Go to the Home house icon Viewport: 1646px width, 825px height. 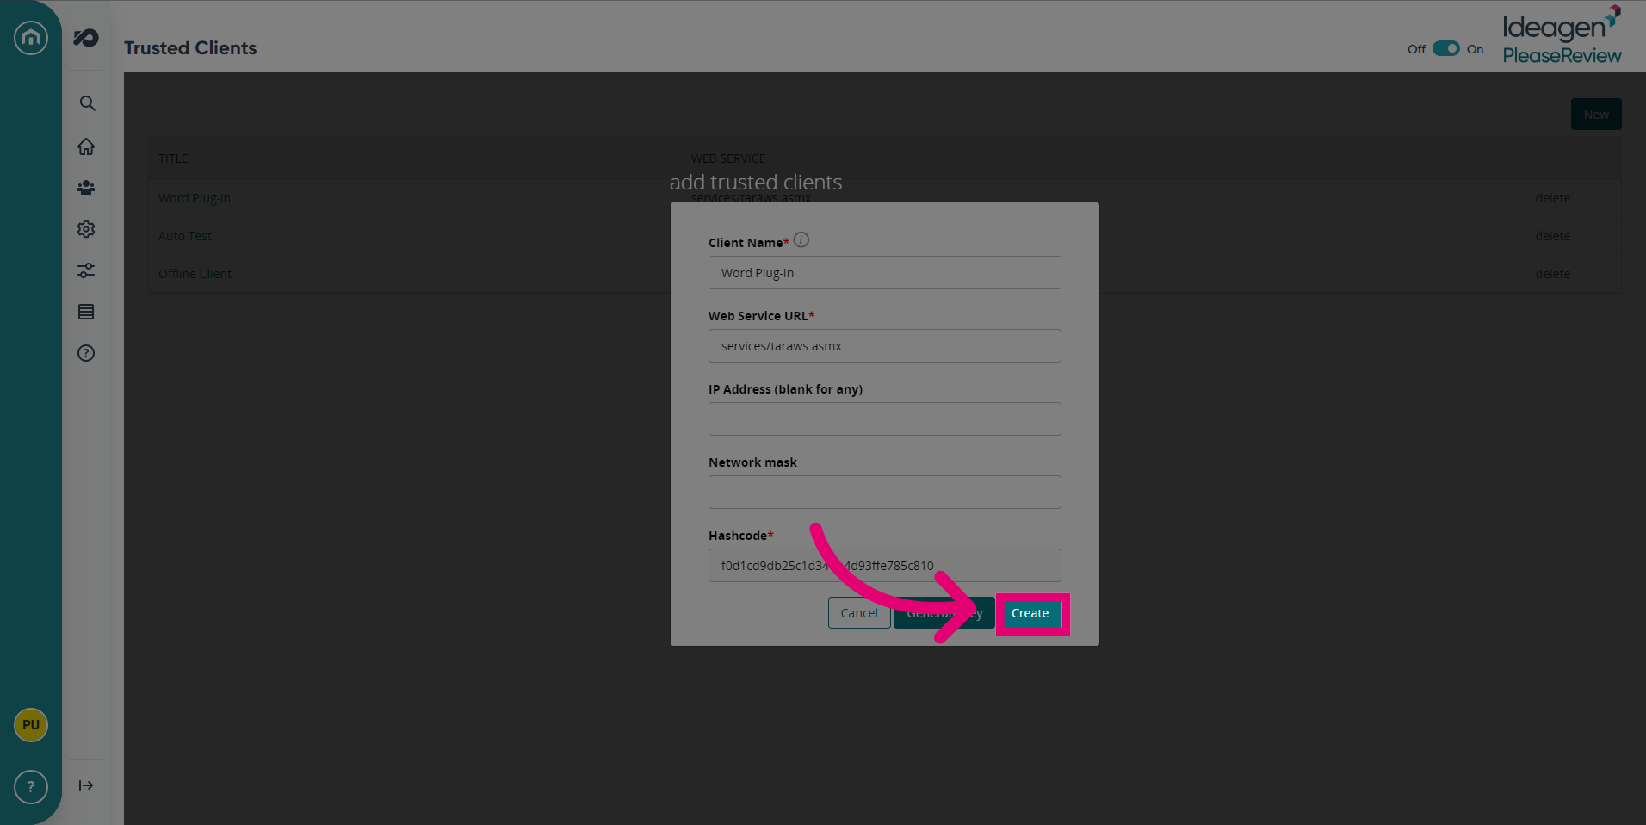click(x=86, y=146)
